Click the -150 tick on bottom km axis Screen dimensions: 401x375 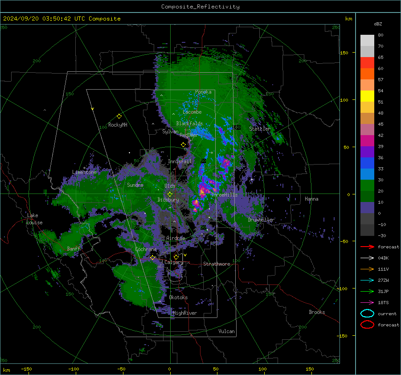(26, 369)
